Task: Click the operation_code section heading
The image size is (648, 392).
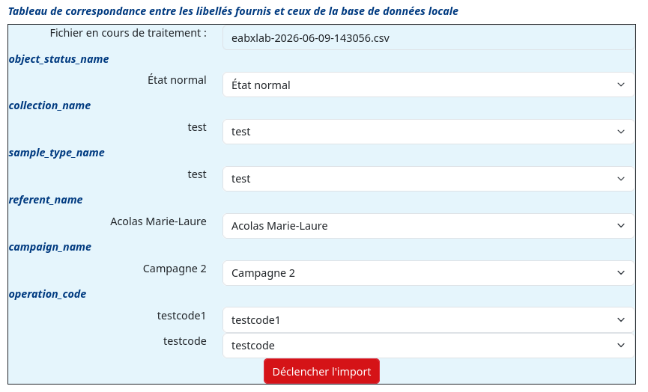Action: [x=47, y=294]
